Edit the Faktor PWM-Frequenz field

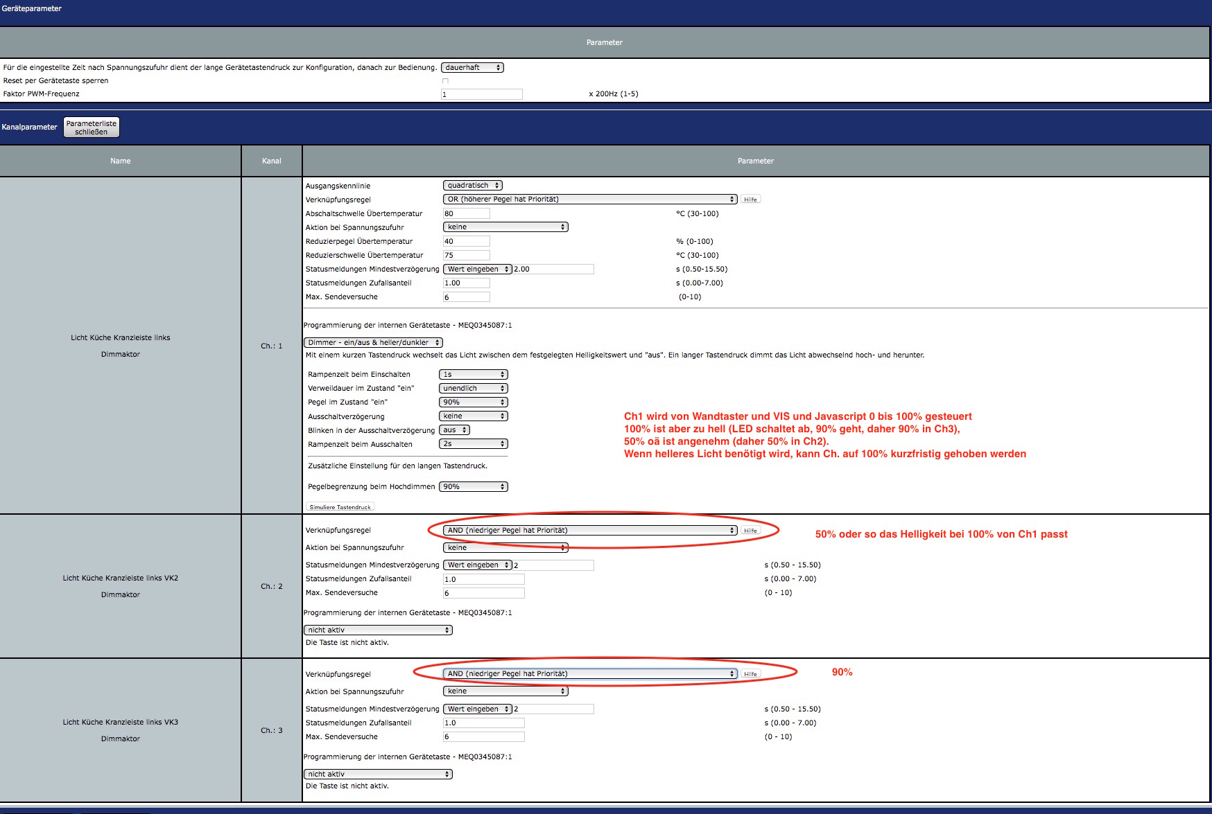482,94
